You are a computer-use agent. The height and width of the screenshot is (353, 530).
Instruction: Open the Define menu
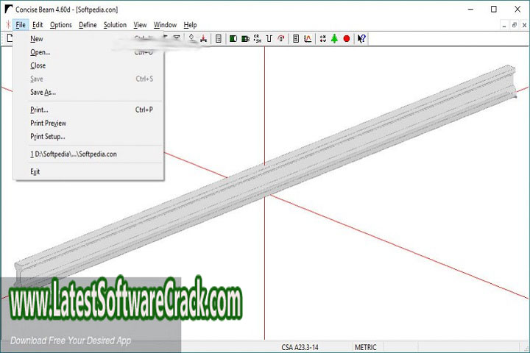pos(88,25)
